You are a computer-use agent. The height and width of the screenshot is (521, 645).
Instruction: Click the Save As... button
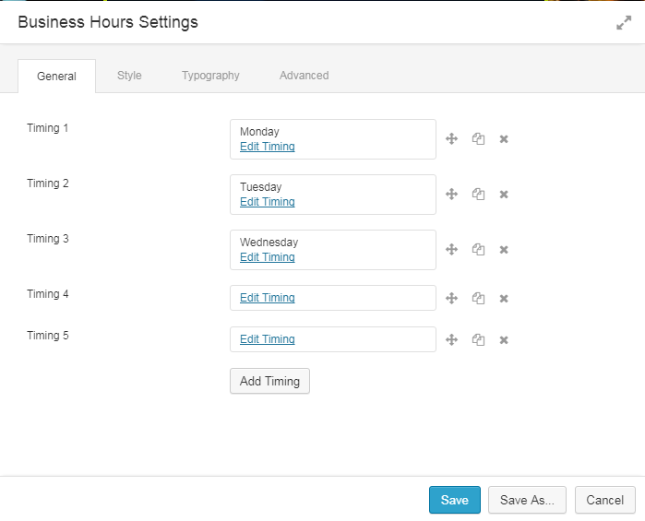pyautogui.click(x=528, y=500)
